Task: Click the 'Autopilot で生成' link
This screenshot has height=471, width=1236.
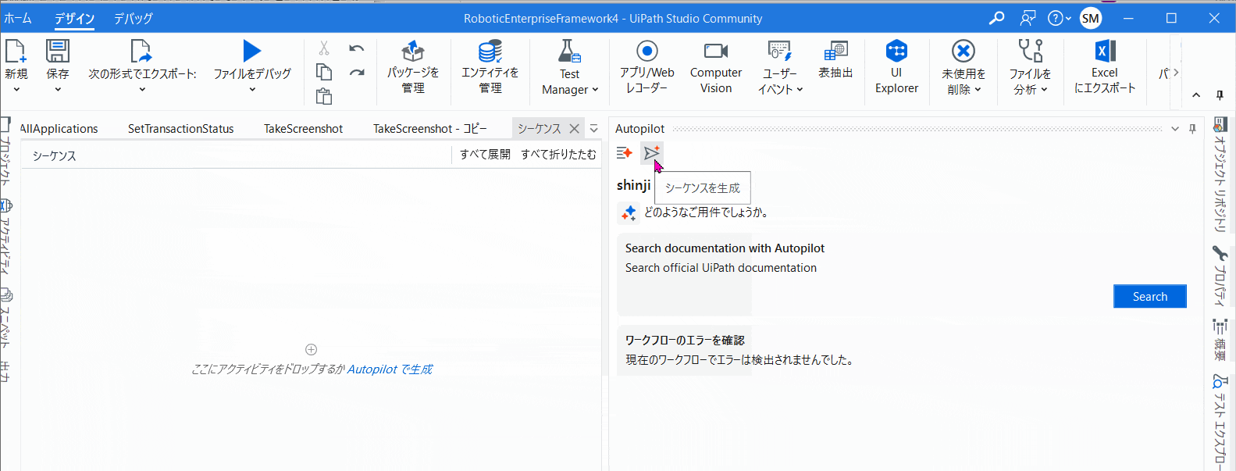Action: [x=390, y=369]
